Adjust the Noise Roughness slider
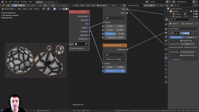Viewport: 199px width, 112px height. point(115,34)
